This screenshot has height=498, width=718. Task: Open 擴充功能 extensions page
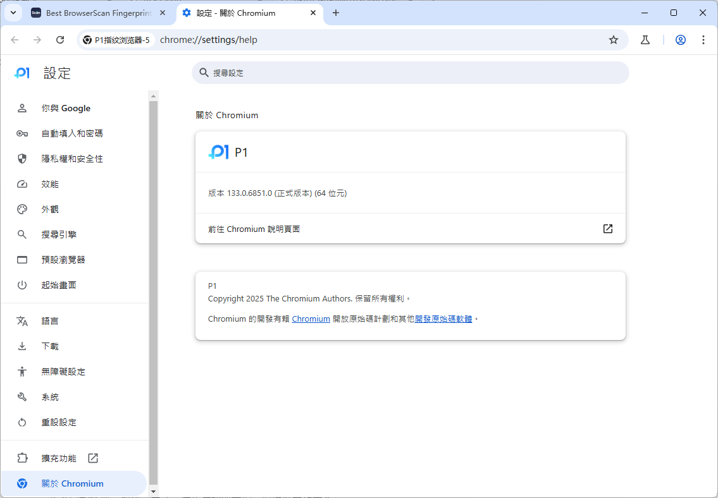59,458
